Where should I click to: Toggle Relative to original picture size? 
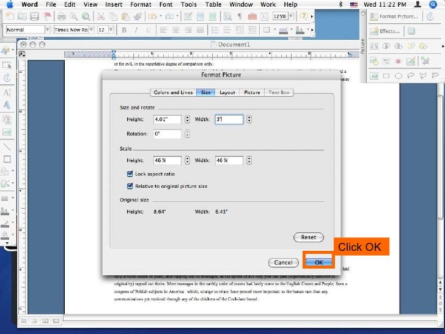click(130, 186)
